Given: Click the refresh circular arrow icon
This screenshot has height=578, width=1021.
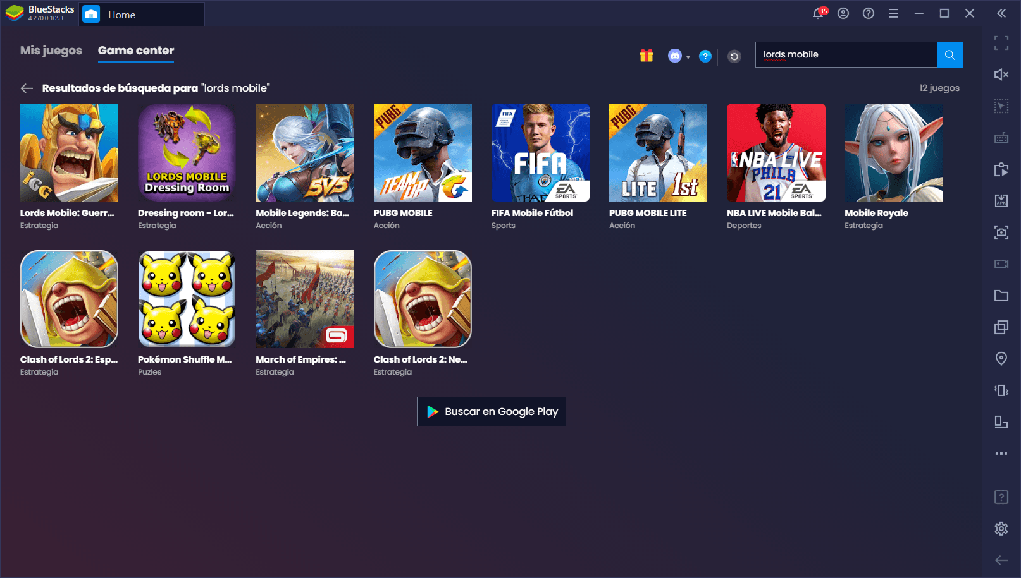Looking at the screenshot, I should (734, 57).
